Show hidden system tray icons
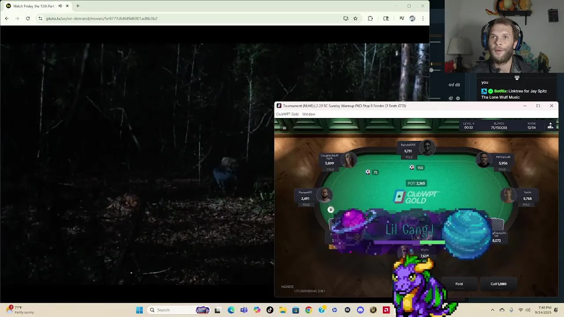The height and width of the screenshot is (317, 564). pos(493,310)
